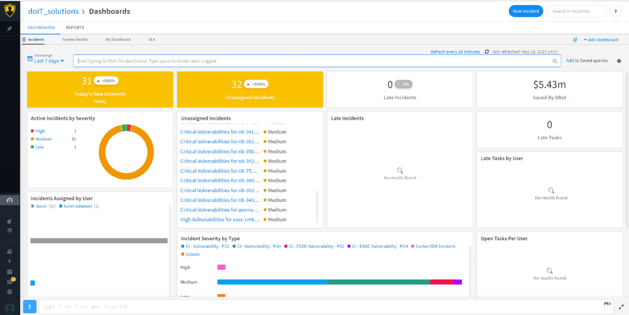
Task: Click the create report icon beside Add dashboard
Action: pos(575,40)
